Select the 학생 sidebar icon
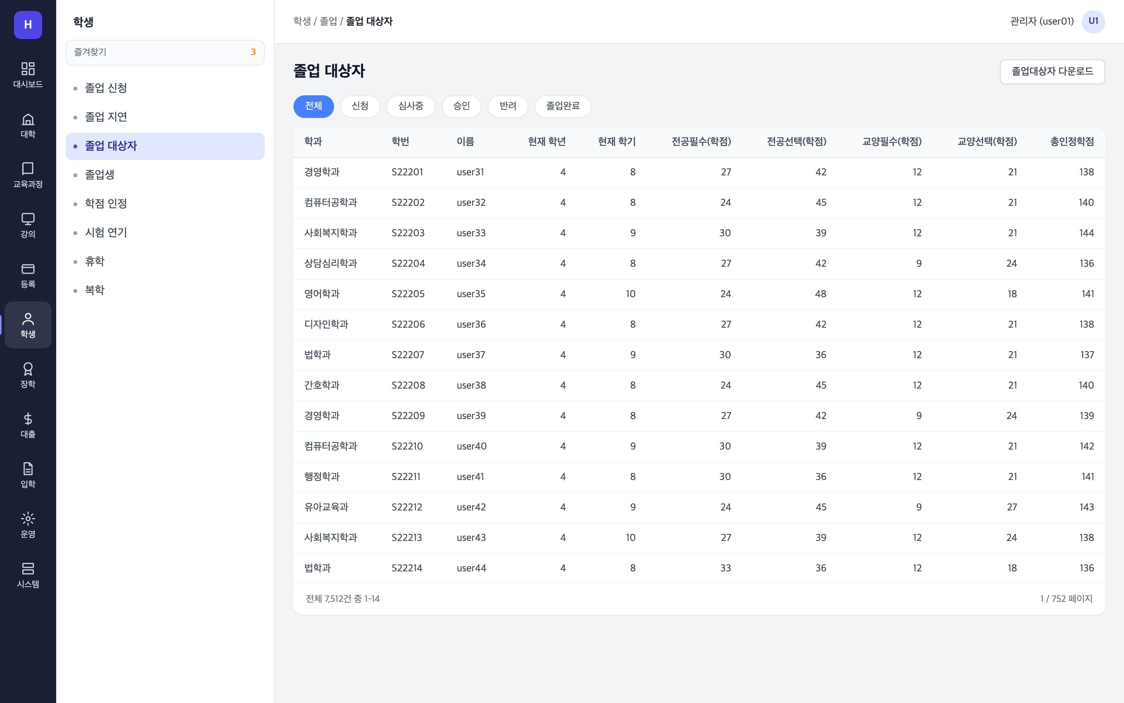The width and height of the screenshot is (1124, 703). pyautogui.click(x=28, y=325)
